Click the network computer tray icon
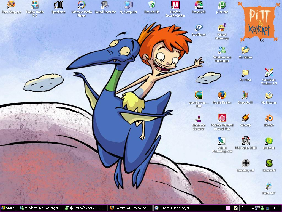The image size is (282, 212). pos(267,208)
